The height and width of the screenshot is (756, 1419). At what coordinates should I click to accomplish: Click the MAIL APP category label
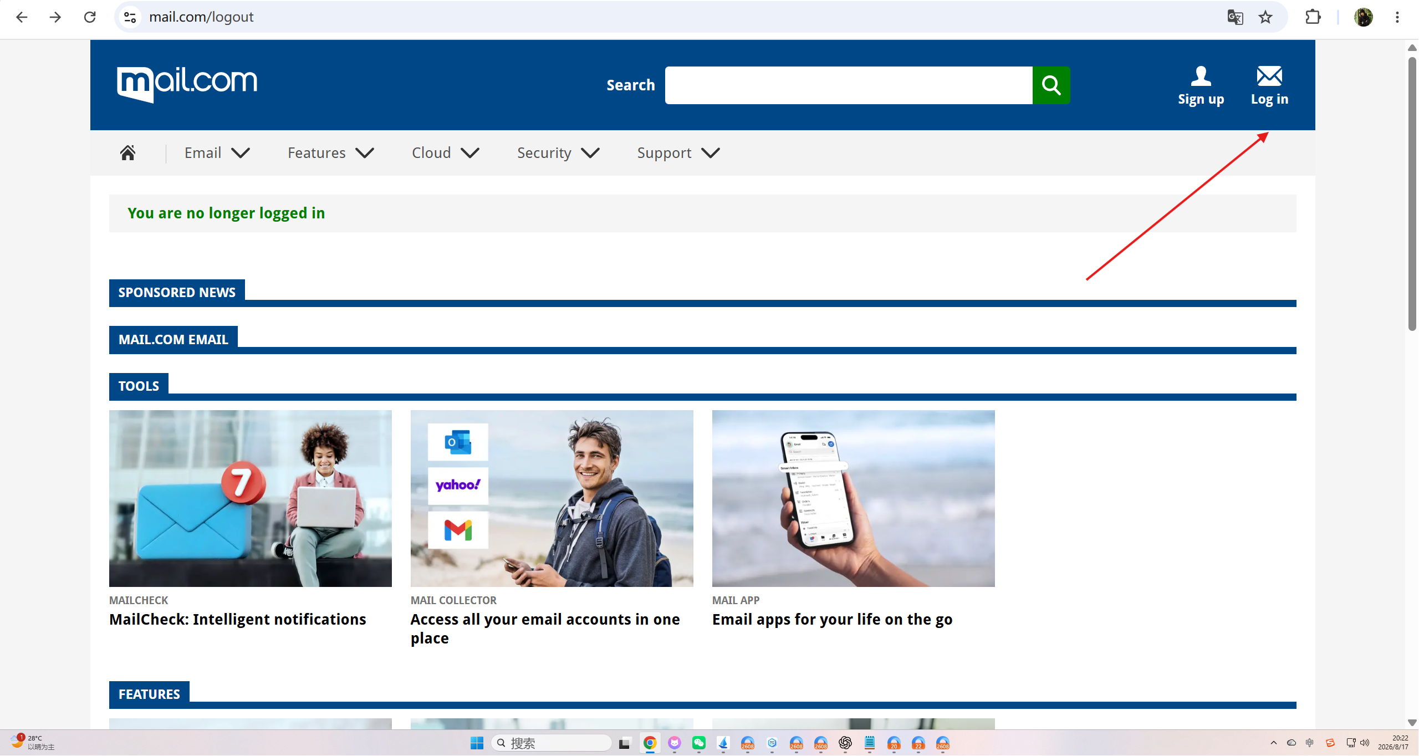pyautogui.click(x=736, y=600)
